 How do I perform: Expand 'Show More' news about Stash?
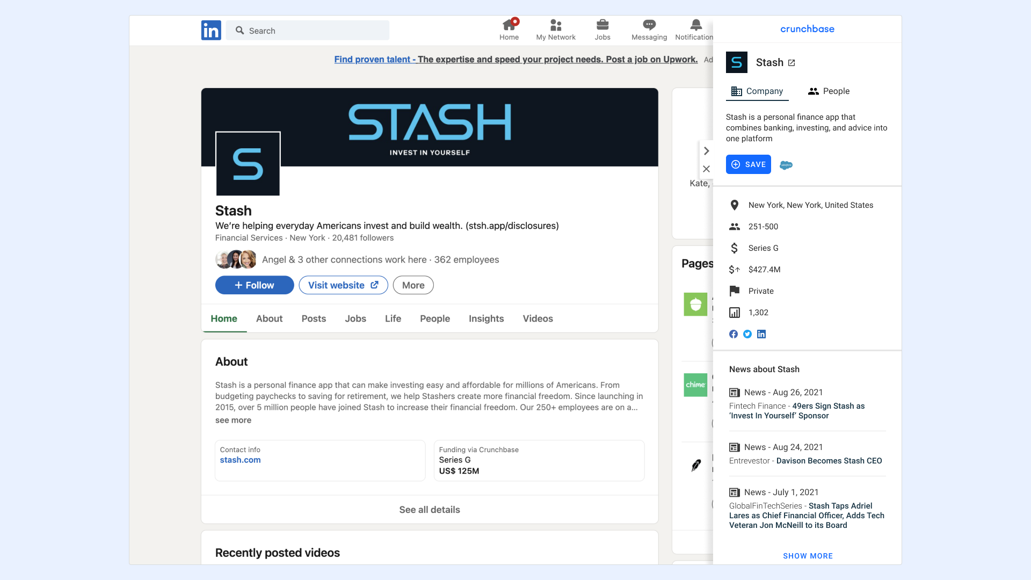click(808, 555)
